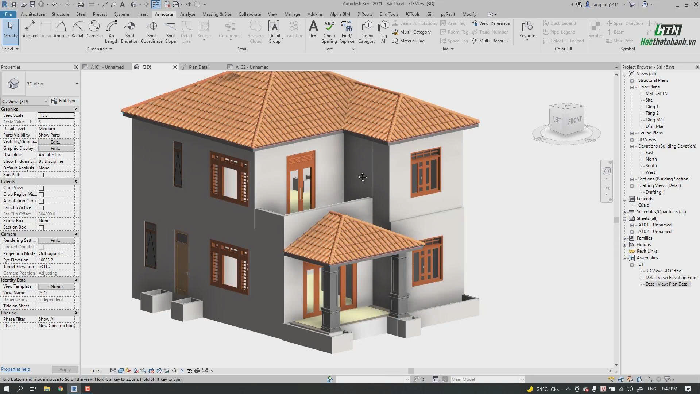Viewport: 700px width, 394px height.
Task: Choose the Spot Elevation tool
Action: pos(129,32)
